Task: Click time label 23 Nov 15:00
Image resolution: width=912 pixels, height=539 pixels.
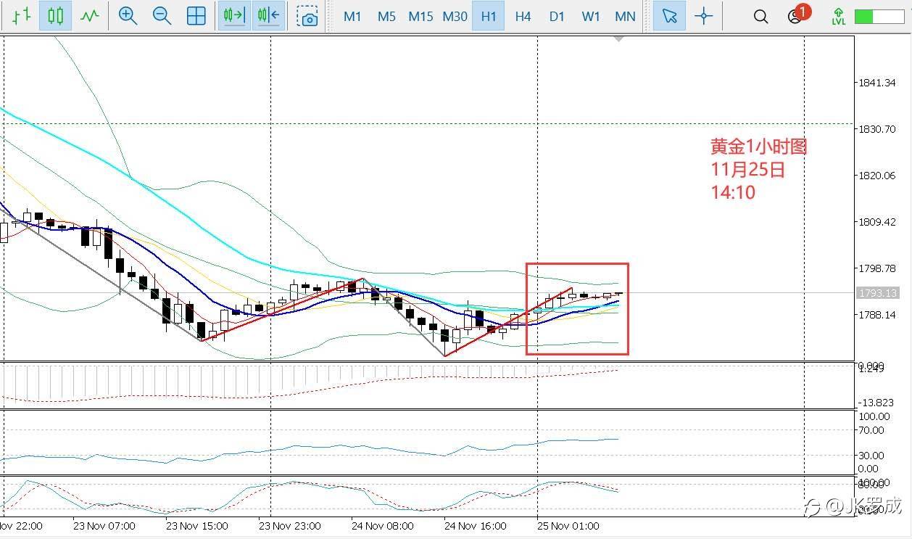Action: pyautogui.click(x=196, y=526)
